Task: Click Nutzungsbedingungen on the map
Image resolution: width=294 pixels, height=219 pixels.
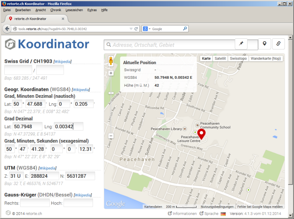Action: pyautogui.click(x=217, y=207)
